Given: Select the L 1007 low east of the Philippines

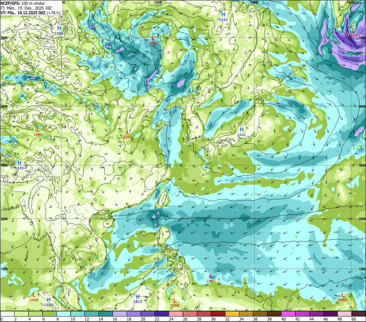Looking at the screenshot, I should (211, 278).
